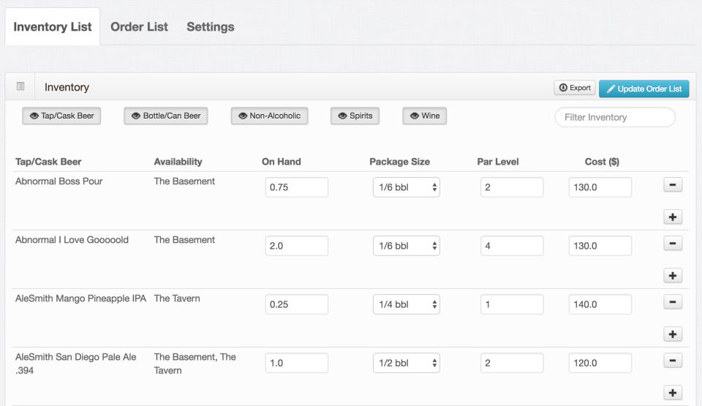Open the 1/4 bbl package size dropdown
This screenshot has width=702, height=406.
pyautogui.click(x=407, y=304)
